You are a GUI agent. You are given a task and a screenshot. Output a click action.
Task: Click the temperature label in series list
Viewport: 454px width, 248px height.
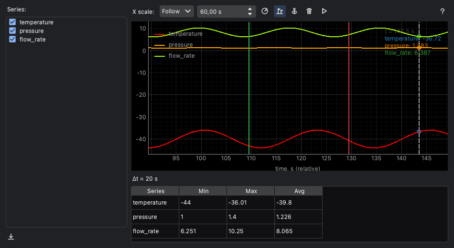tap(36, 22)
